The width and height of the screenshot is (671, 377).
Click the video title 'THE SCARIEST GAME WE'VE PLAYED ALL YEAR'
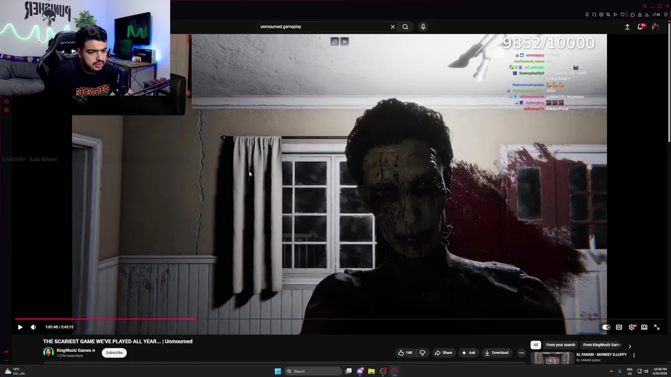coord(117,341)
